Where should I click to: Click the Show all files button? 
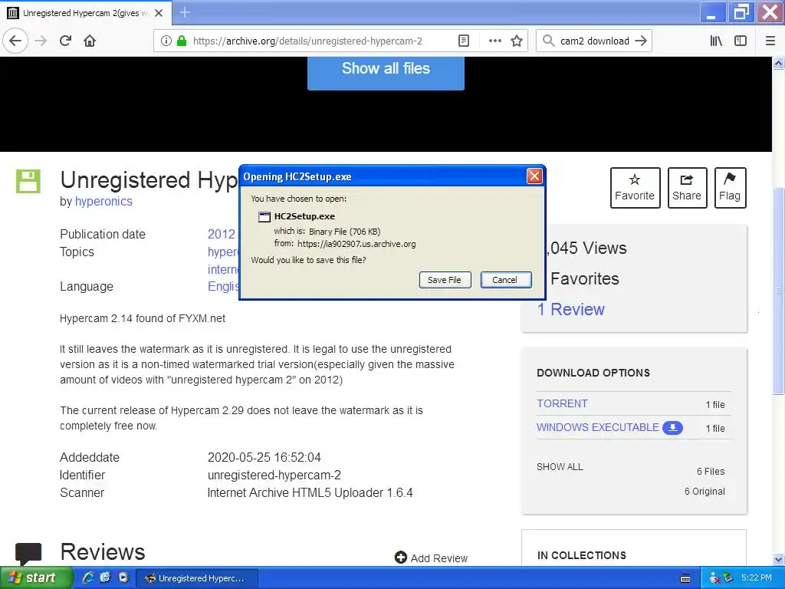(386, 70)
